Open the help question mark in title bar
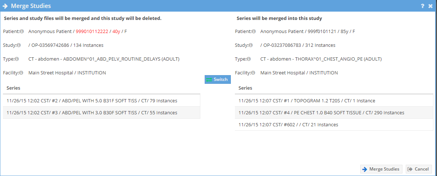Viewport: 437px width, 176px height. pyautogui.click(x=422, y=6)
